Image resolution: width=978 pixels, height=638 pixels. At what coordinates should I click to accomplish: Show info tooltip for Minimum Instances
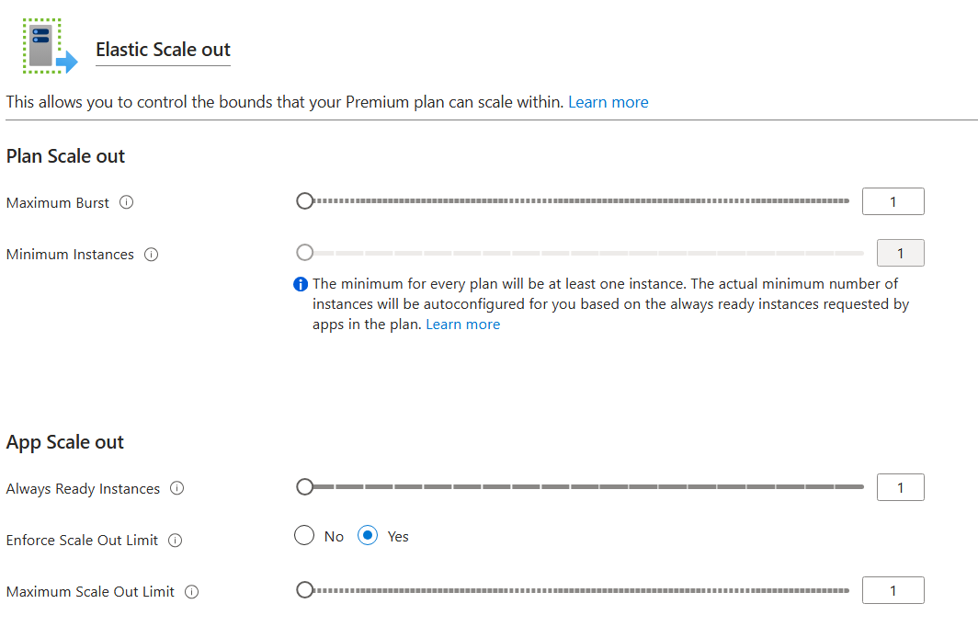pos(151,255)
